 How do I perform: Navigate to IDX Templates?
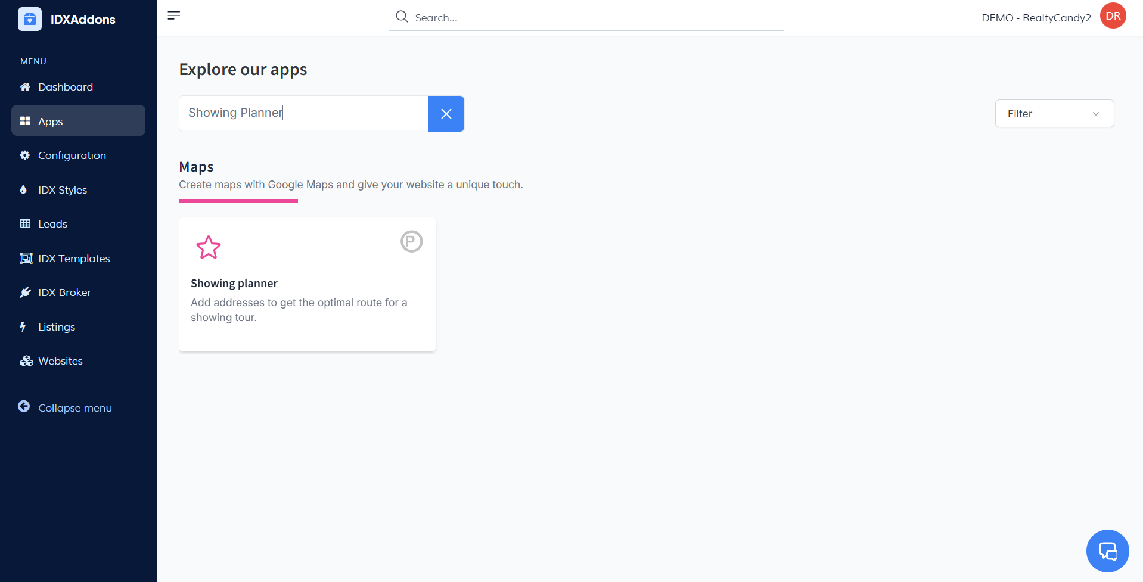coord(74,259)
